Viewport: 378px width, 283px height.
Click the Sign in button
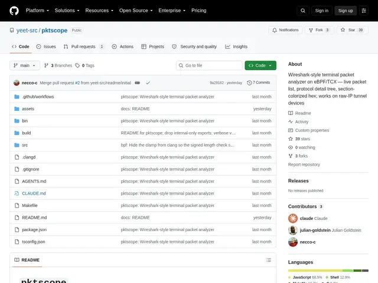point(321,11)
